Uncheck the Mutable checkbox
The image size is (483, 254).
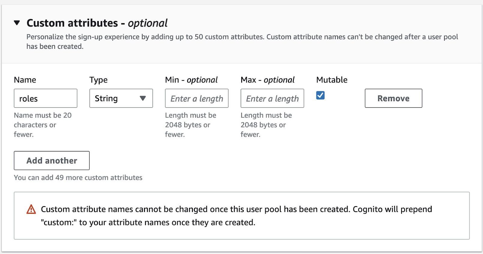coord(320,96)
